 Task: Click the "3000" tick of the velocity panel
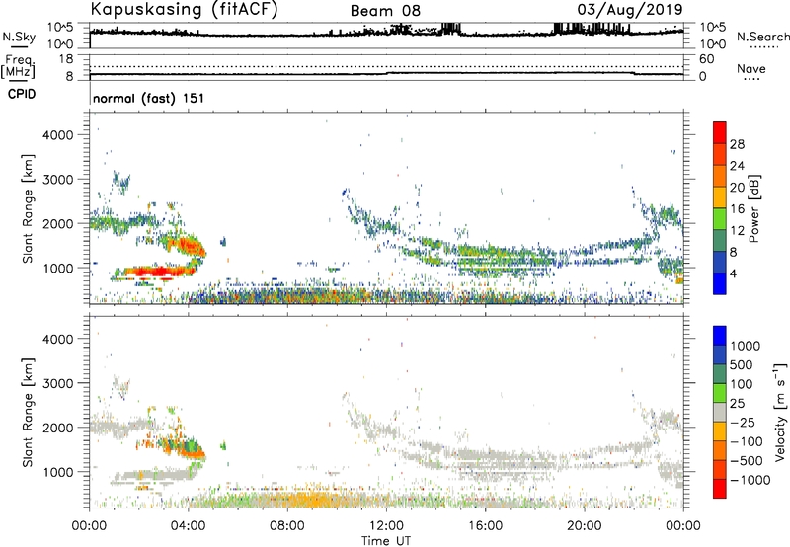coord(57,383)
